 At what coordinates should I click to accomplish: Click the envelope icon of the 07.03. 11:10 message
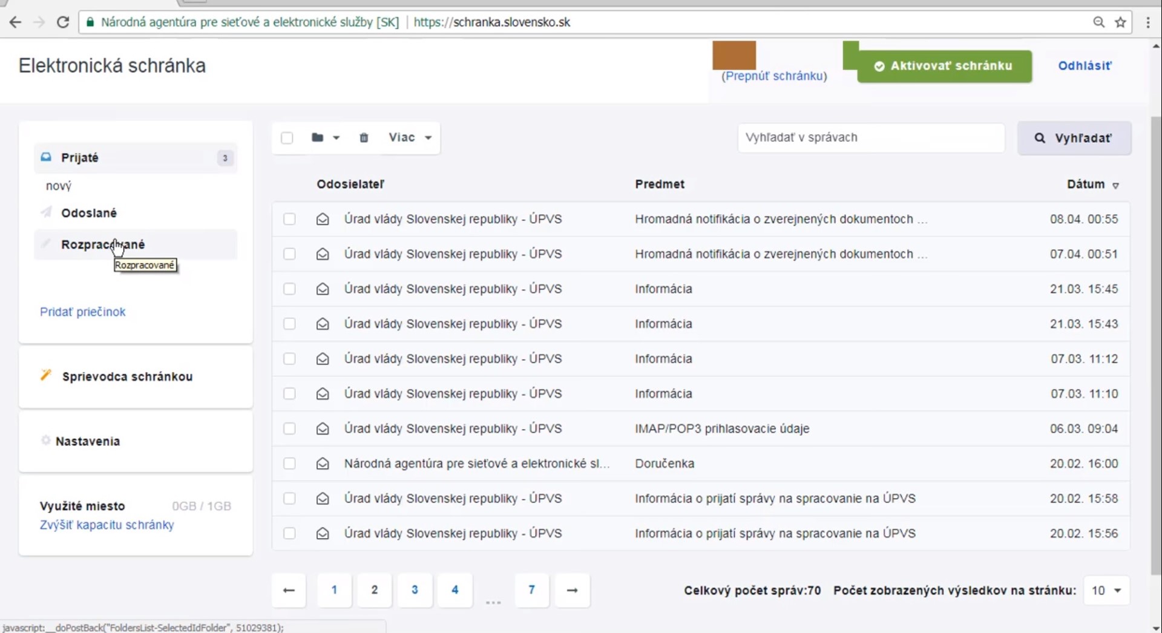[323, 394]
